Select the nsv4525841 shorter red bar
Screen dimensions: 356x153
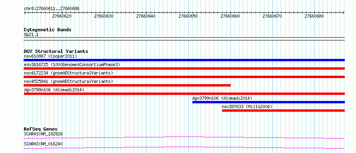pos(127,85)
